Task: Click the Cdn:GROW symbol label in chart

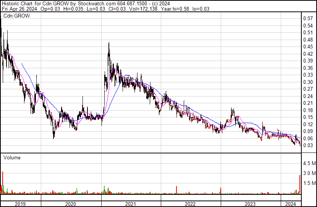Action: tap(16, 16)
